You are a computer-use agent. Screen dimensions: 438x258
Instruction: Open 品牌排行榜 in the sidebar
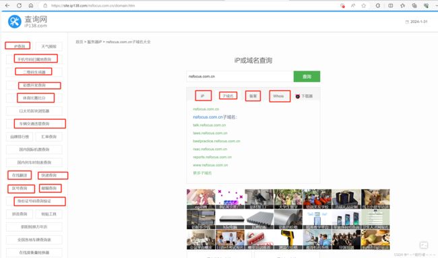click(20, 137)
